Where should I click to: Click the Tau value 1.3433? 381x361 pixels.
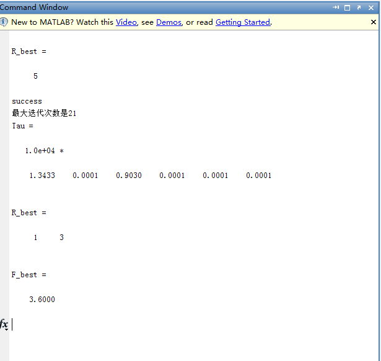42,176
